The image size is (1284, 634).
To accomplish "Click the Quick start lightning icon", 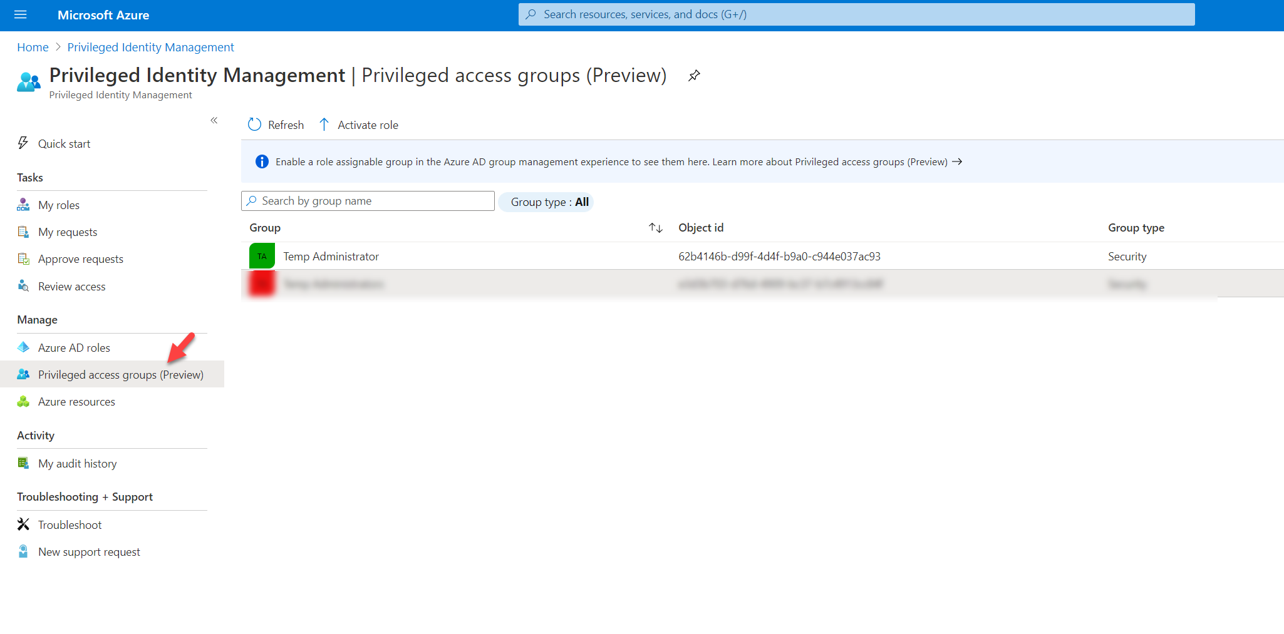I will pos(23,143).
